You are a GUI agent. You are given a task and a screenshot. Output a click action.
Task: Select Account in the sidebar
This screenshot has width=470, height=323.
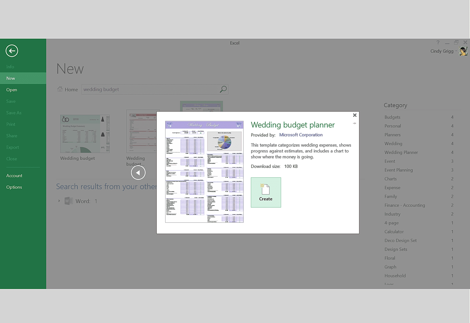[14, 175]
